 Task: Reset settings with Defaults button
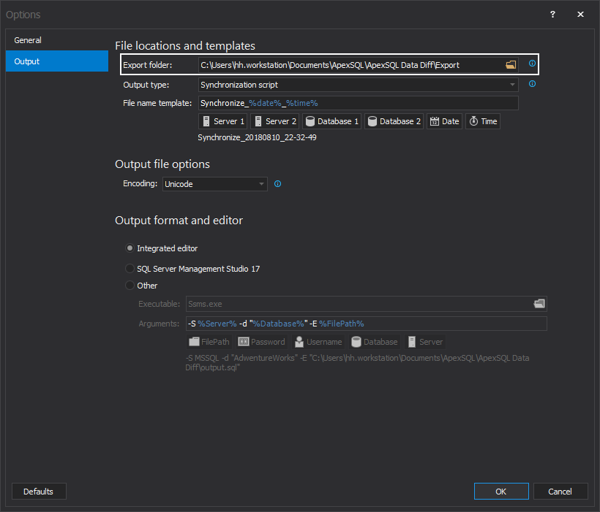click(x=39, y=492)
